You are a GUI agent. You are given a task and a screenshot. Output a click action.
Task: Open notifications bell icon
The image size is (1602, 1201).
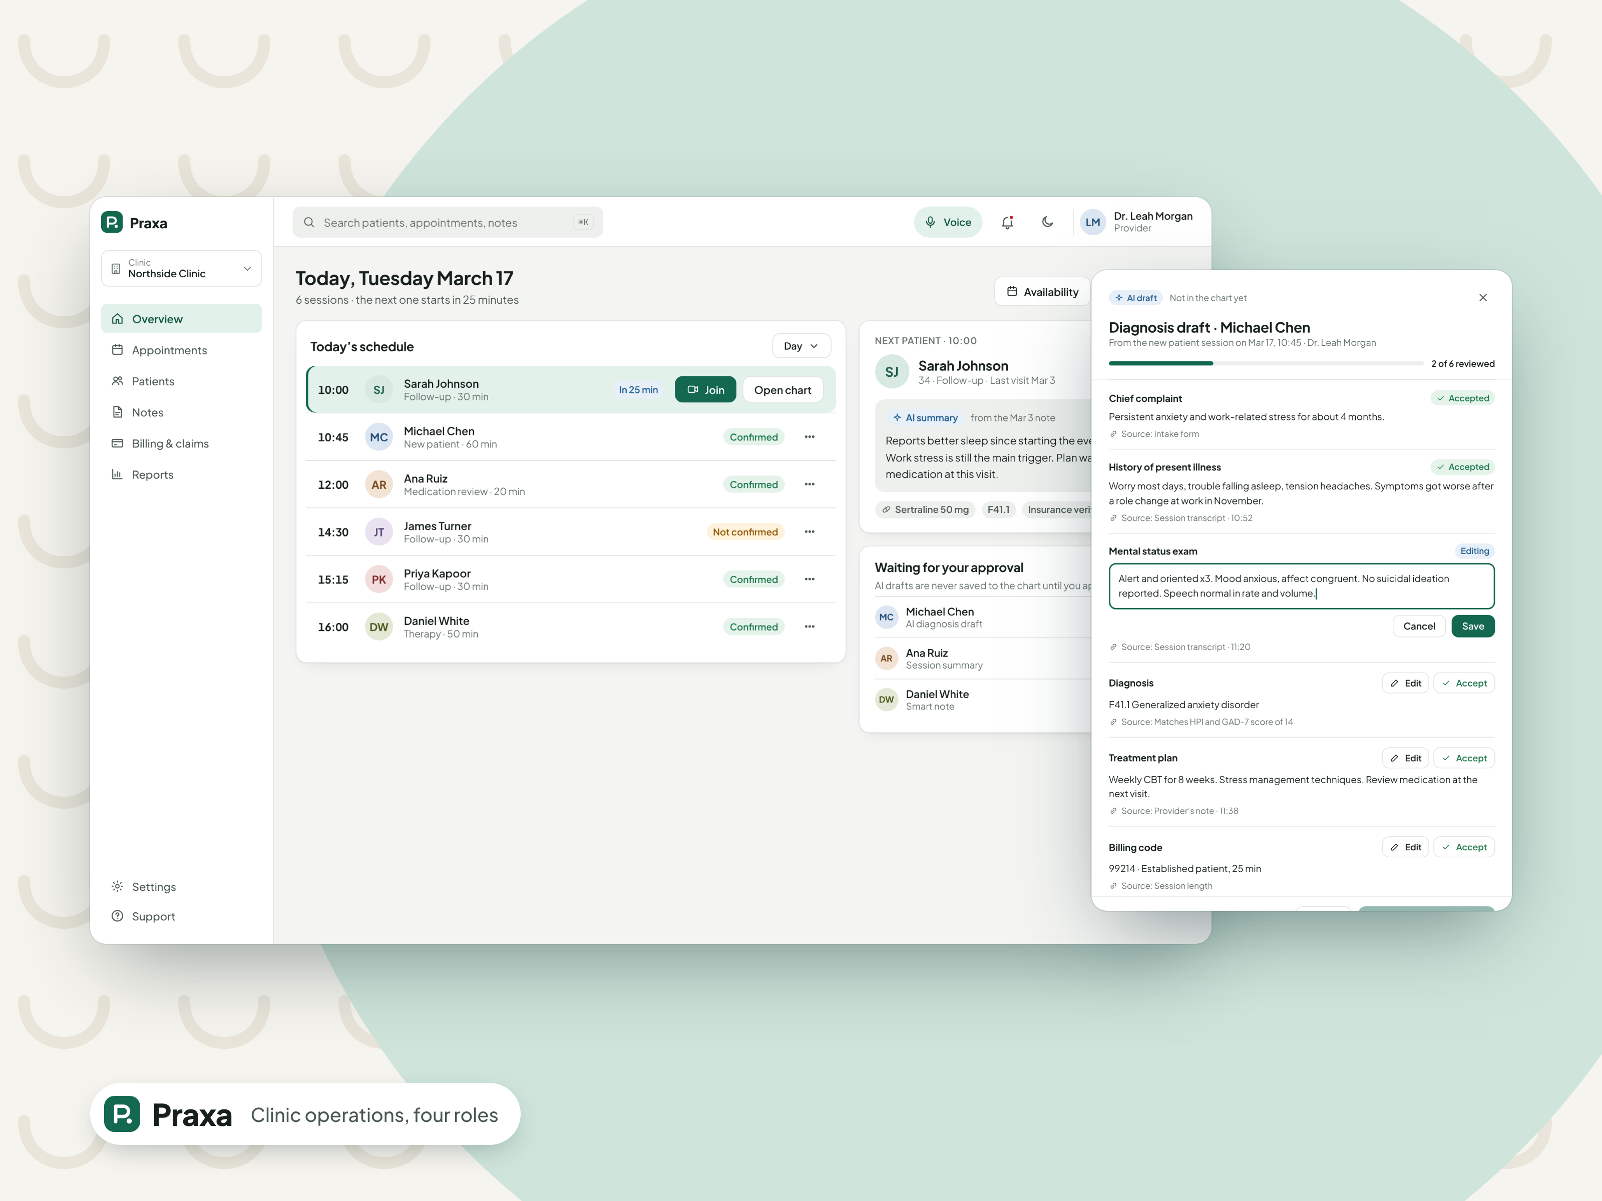click(1007, 222)
